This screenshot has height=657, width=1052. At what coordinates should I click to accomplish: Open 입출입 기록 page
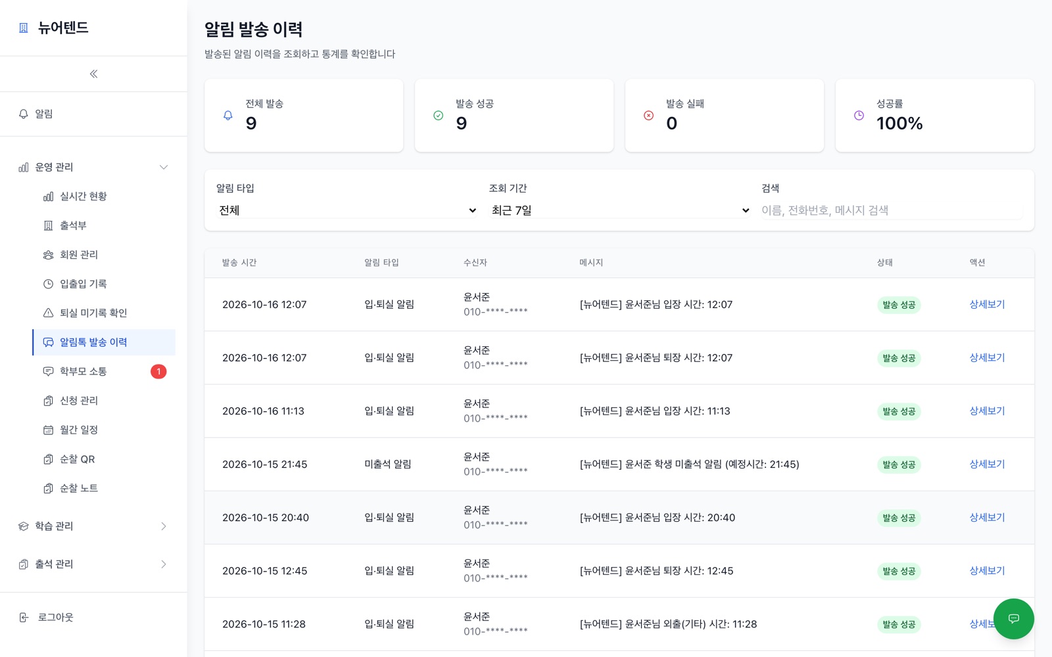[104, 284]
